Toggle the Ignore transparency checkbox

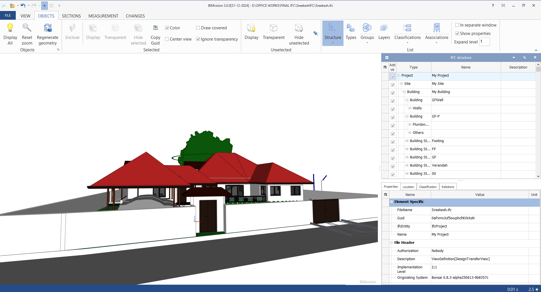coord(198,39)
